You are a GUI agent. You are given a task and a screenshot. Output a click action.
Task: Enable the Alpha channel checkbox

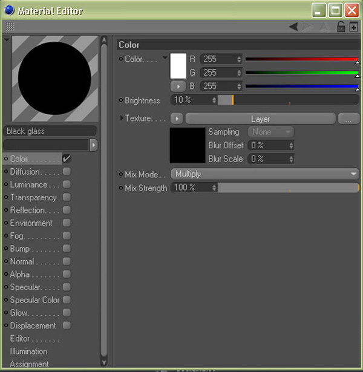[x=67, y=274]
